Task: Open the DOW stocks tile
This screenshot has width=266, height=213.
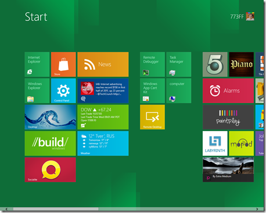Action: point(103,117)
